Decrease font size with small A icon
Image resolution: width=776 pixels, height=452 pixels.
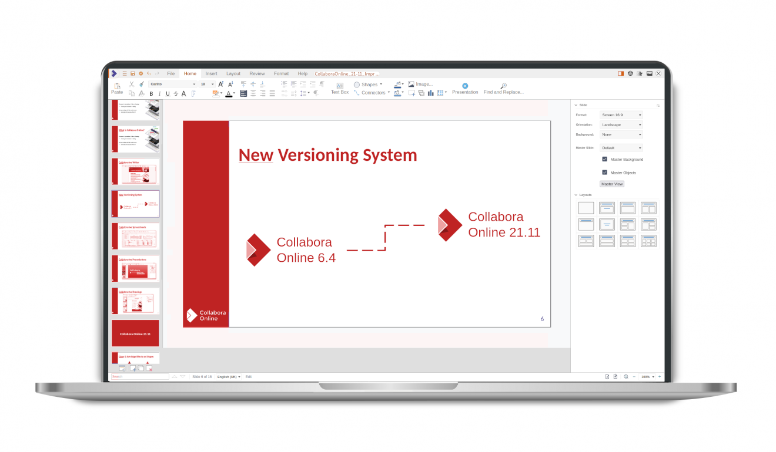231,85
